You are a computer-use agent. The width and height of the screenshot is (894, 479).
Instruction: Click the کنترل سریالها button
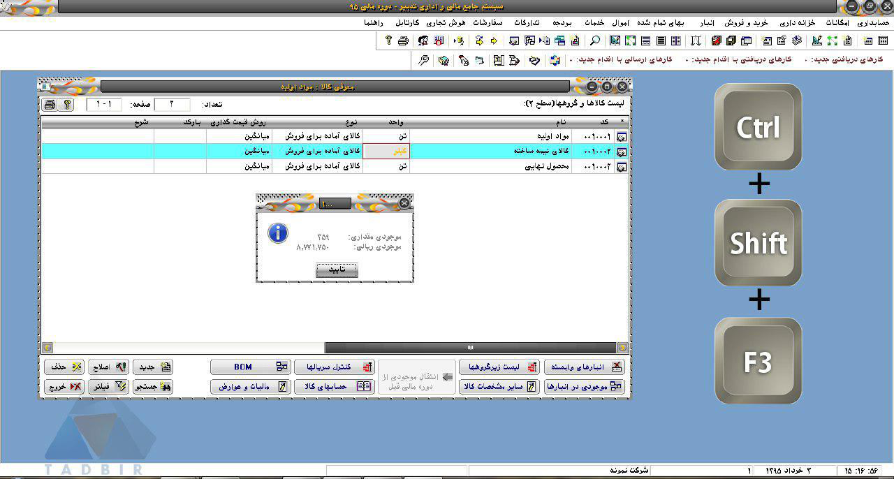pyautogui.click(x=335, y=367)
